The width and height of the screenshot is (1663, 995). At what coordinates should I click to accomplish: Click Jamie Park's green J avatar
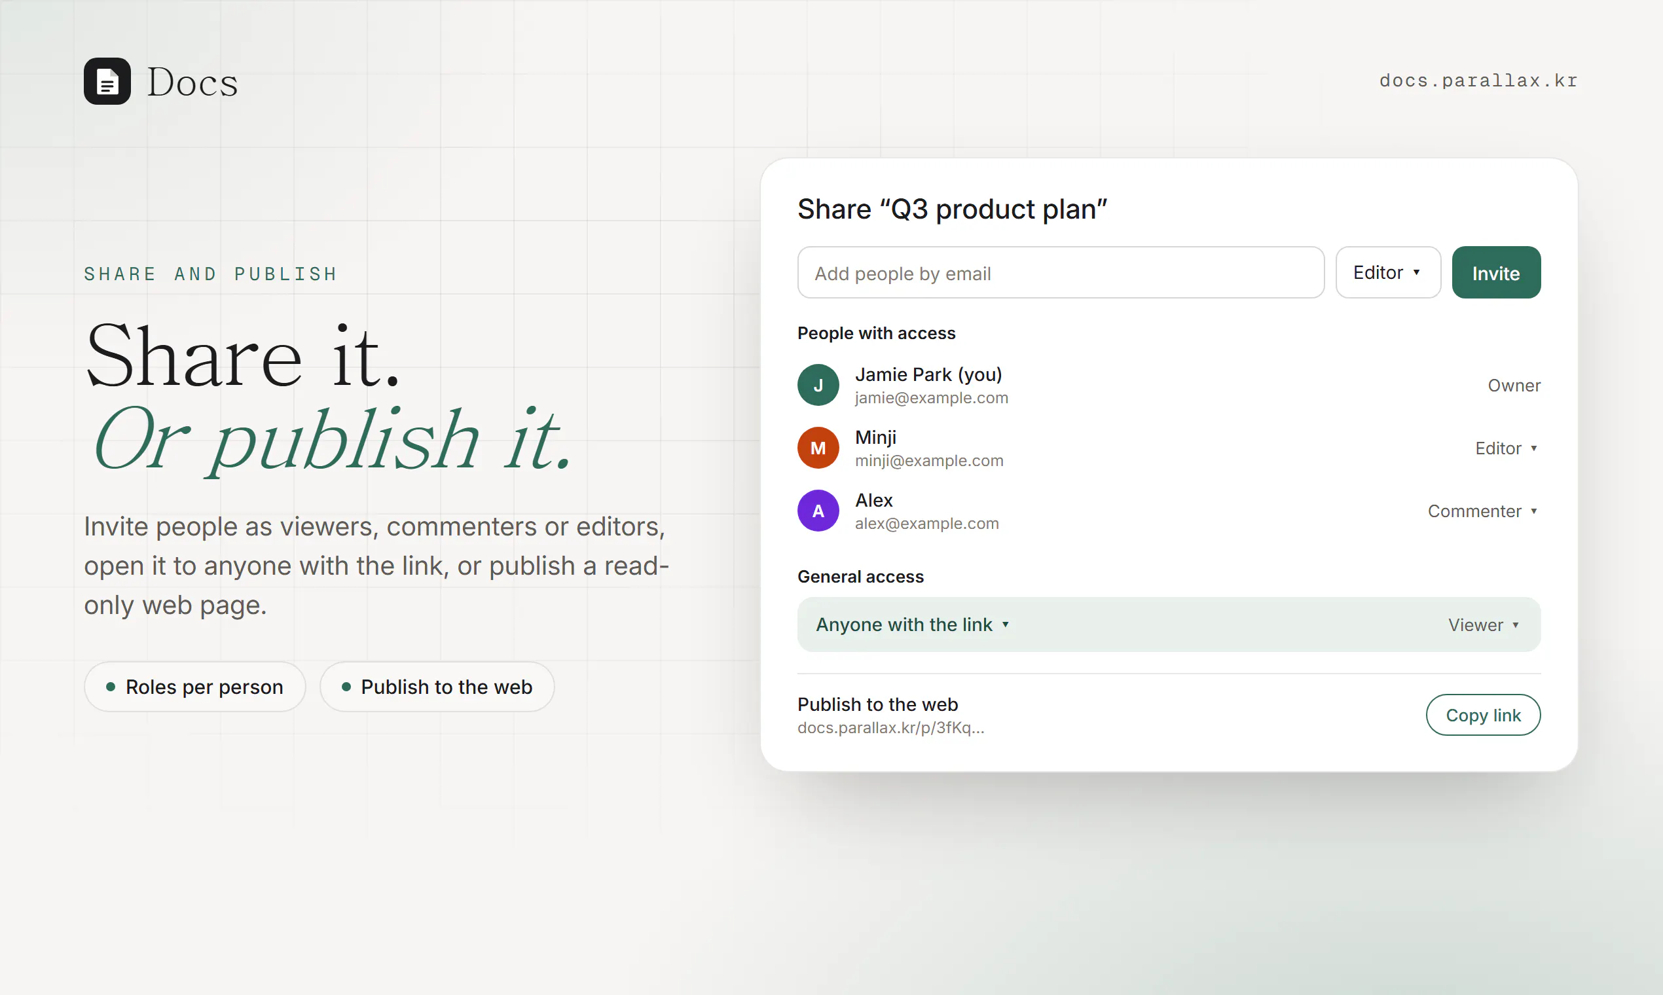(x=818, y=385)
